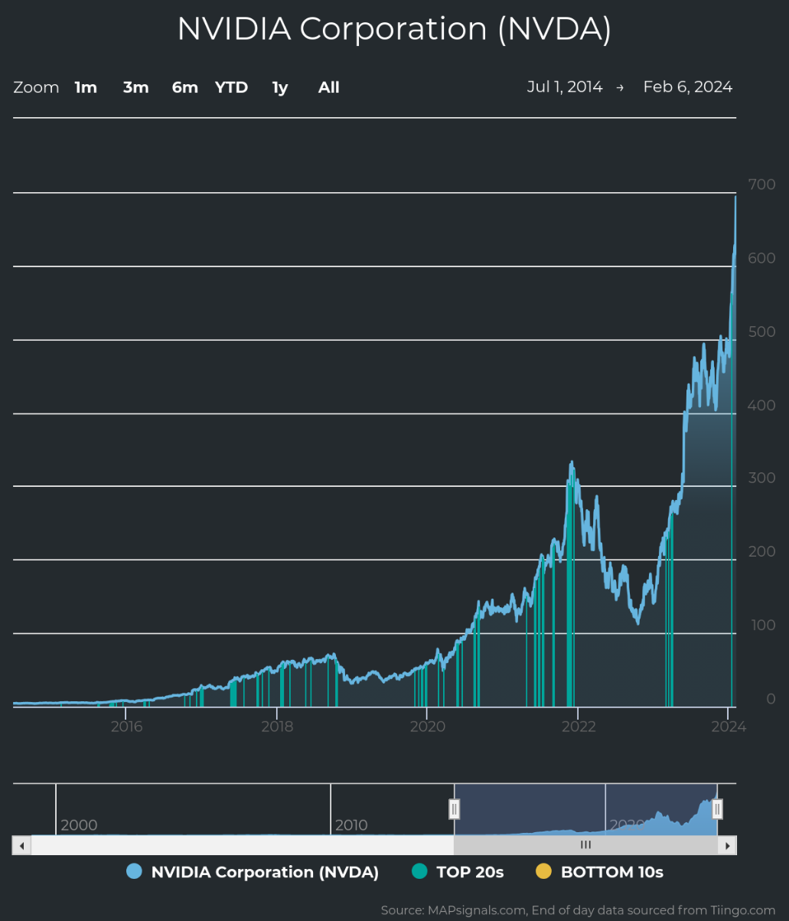Click the NVIDIA Corporation (NVDA) chart title
Viewport: 789px width, 921px height.
[x=394, y=29]
